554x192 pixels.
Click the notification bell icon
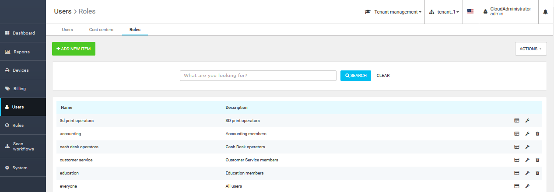(545, 12)
